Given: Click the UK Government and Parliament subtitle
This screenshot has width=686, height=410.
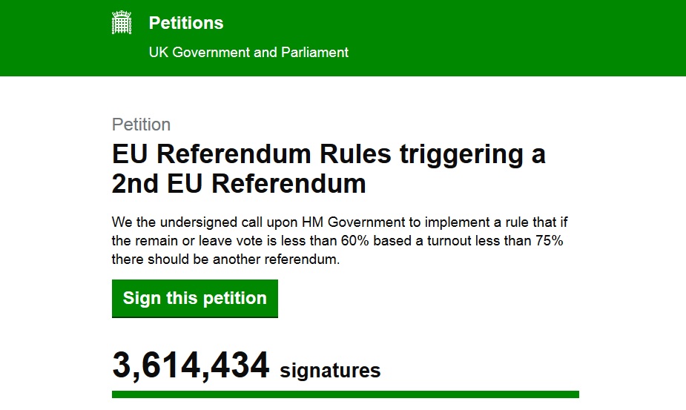Looking at the screenshot, I should (248, 53).
